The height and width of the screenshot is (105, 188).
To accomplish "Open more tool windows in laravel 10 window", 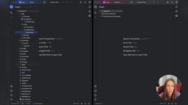I will [x=11, y=17].
